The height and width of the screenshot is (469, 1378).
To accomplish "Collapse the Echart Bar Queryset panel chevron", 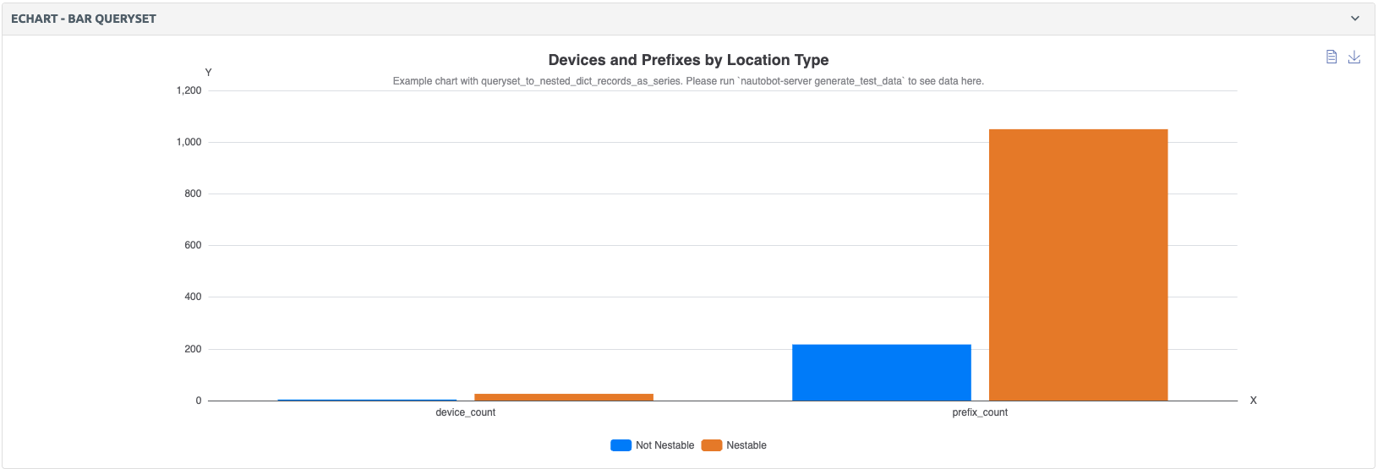I will 1355,19.
